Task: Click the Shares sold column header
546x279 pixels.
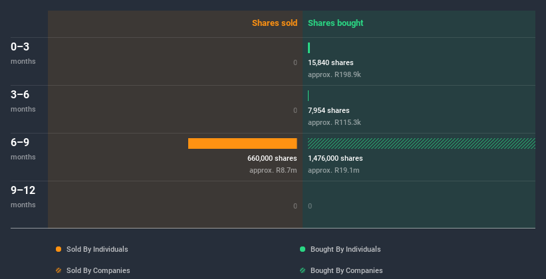Action: (275, 23)
